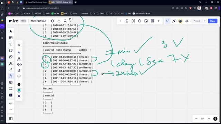Screen dimensions: 221x124
Task: Close the pen options panel
Action: point(19,45)
